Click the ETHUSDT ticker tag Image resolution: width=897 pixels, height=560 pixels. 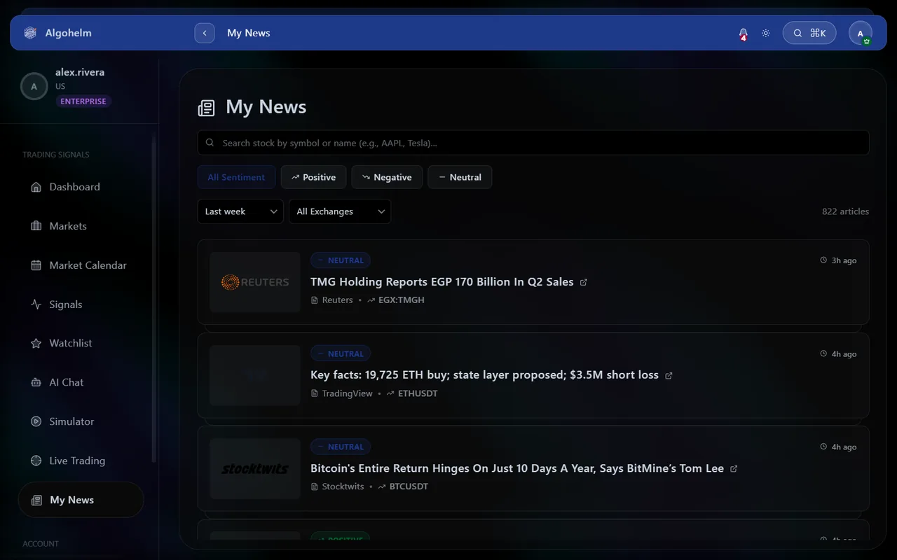click(412, 393)
